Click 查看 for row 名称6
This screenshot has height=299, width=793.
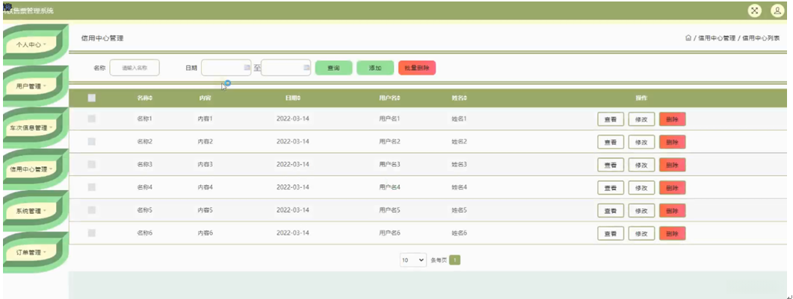point(611,233)
